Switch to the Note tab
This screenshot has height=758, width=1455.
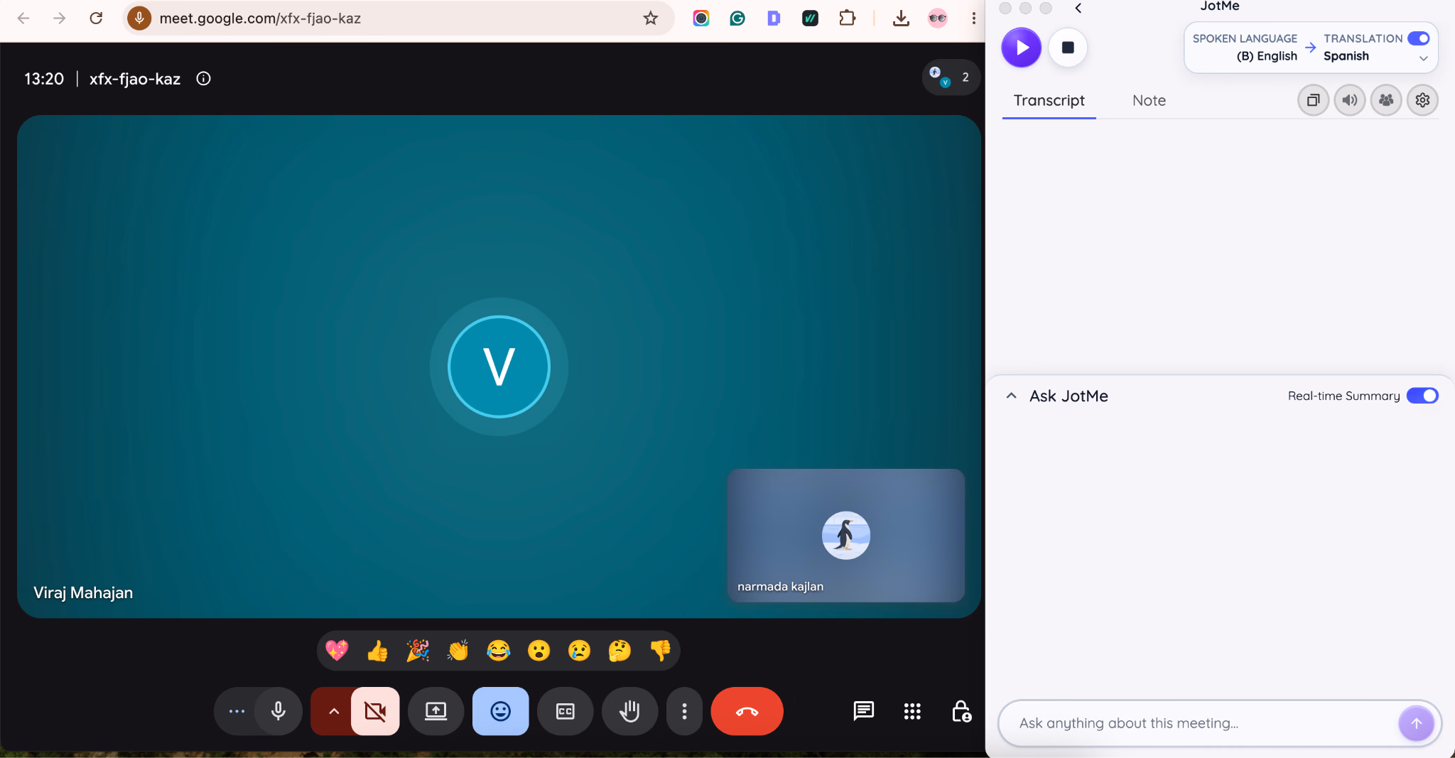pyautogui.click(x=1149, y=101)
